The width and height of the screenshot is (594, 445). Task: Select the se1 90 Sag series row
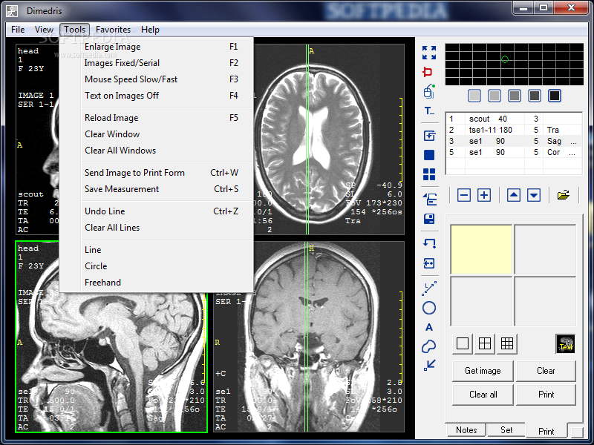pyautogui.click(x=514, y=141)
